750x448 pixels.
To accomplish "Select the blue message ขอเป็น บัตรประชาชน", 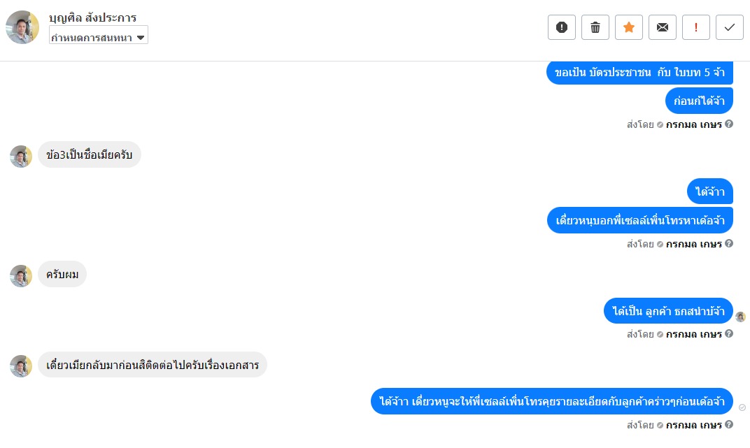I will tap(639, 73).
